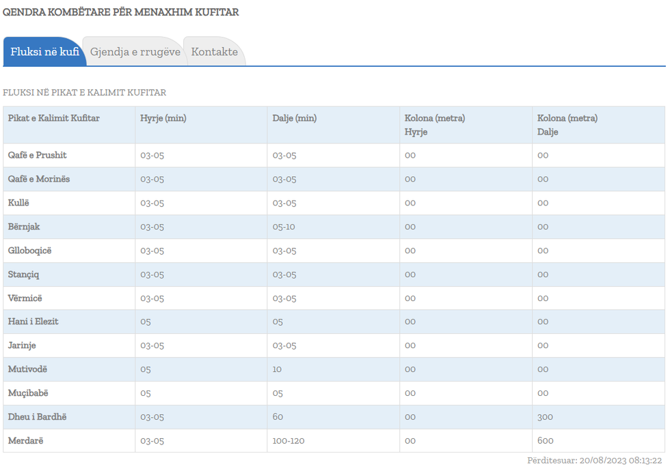Select the Qafë e Prushit row name
The image size is (670, 471).
38,155
